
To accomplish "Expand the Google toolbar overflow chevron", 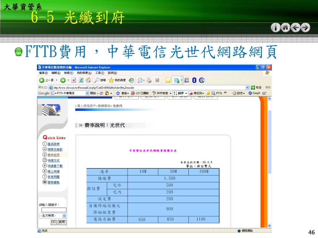I will [x=225, y=93].
